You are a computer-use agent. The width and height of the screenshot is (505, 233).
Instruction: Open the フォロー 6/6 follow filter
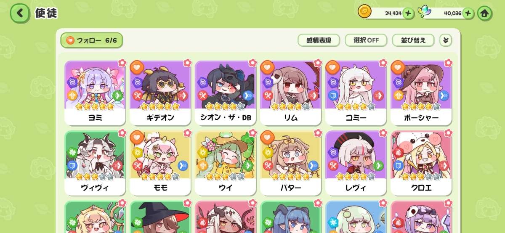point(92,40)
